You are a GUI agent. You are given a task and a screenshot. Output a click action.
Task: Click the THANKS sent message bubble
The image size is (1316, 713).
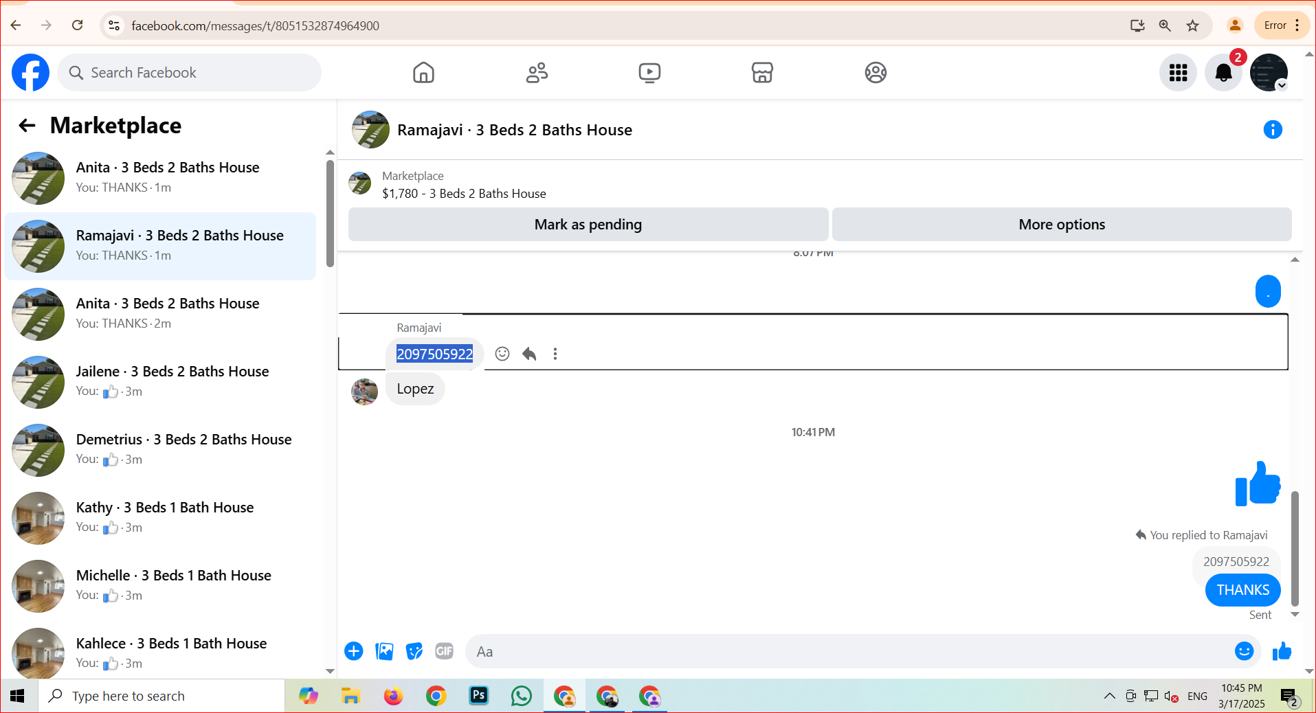1242,590
